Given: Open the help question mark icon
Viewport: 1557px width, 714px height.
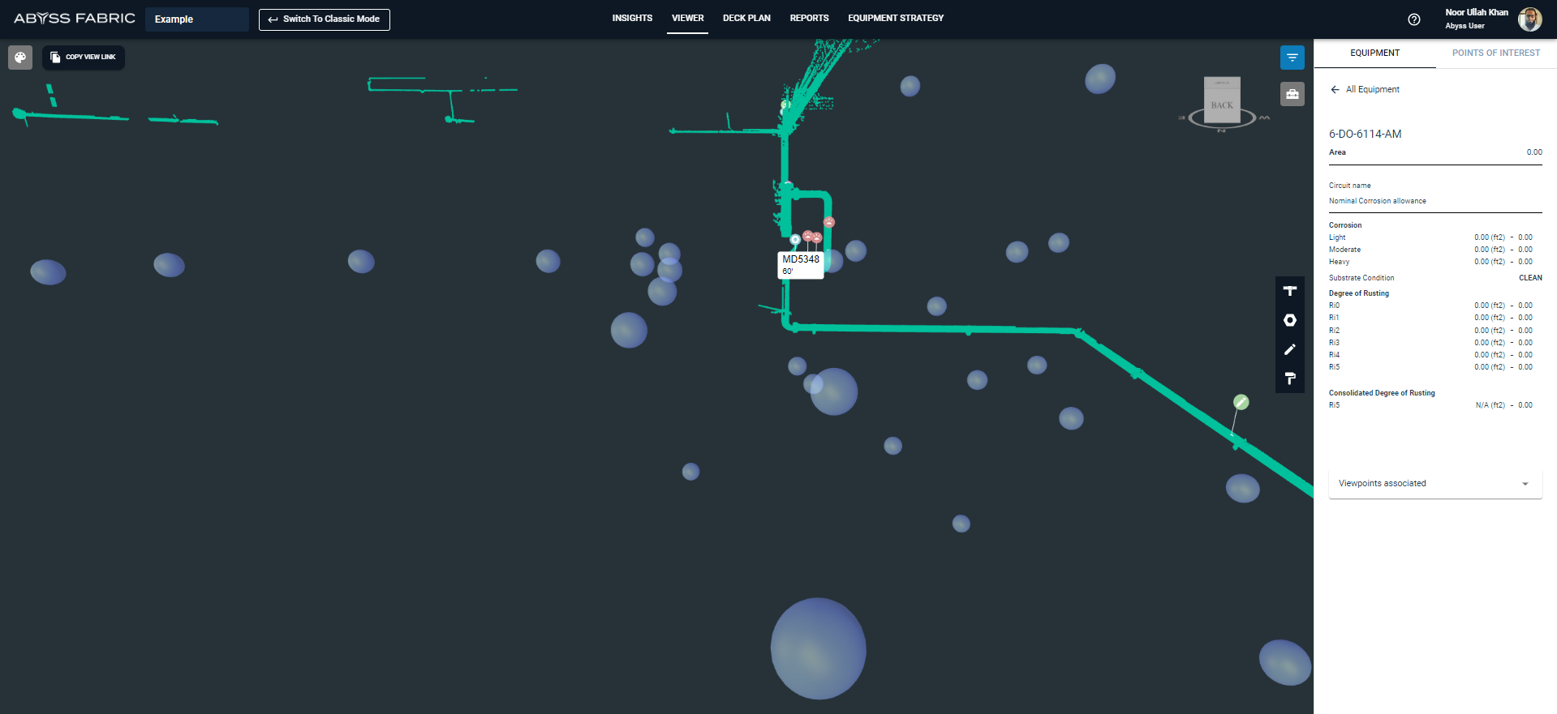Looking at the screenshot, I should (x=1413, y=19).
